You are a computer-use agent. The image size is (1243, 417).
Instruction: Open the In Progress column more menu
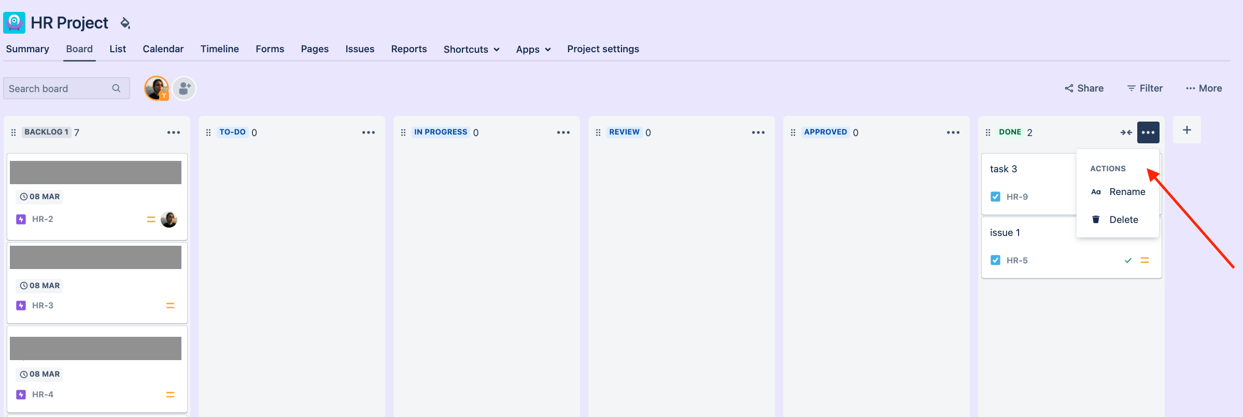click(x=563, y=132)
